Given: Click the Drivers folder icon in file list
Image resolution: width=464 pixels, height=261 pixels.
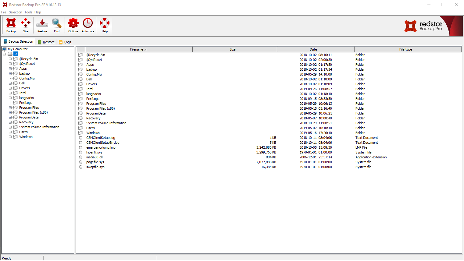Looking at the screenshot, I should click(x=81, y=84).
